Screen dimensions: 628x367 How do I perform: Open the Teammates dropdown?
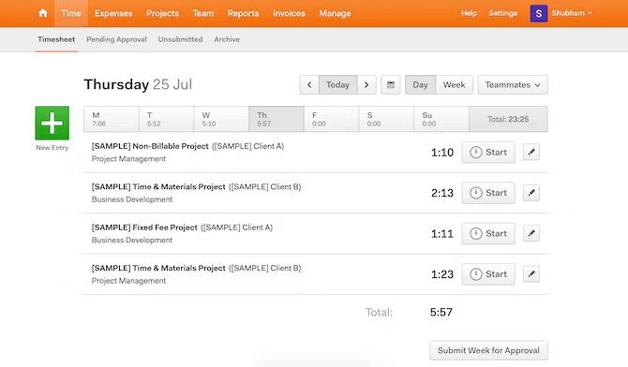513,85
